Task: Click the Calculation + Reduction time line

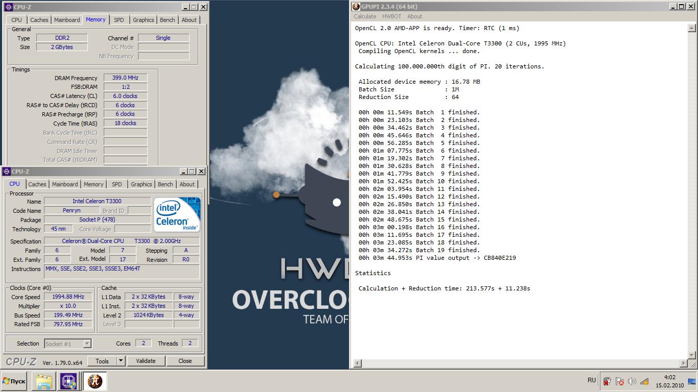Action: coord(444,288)
